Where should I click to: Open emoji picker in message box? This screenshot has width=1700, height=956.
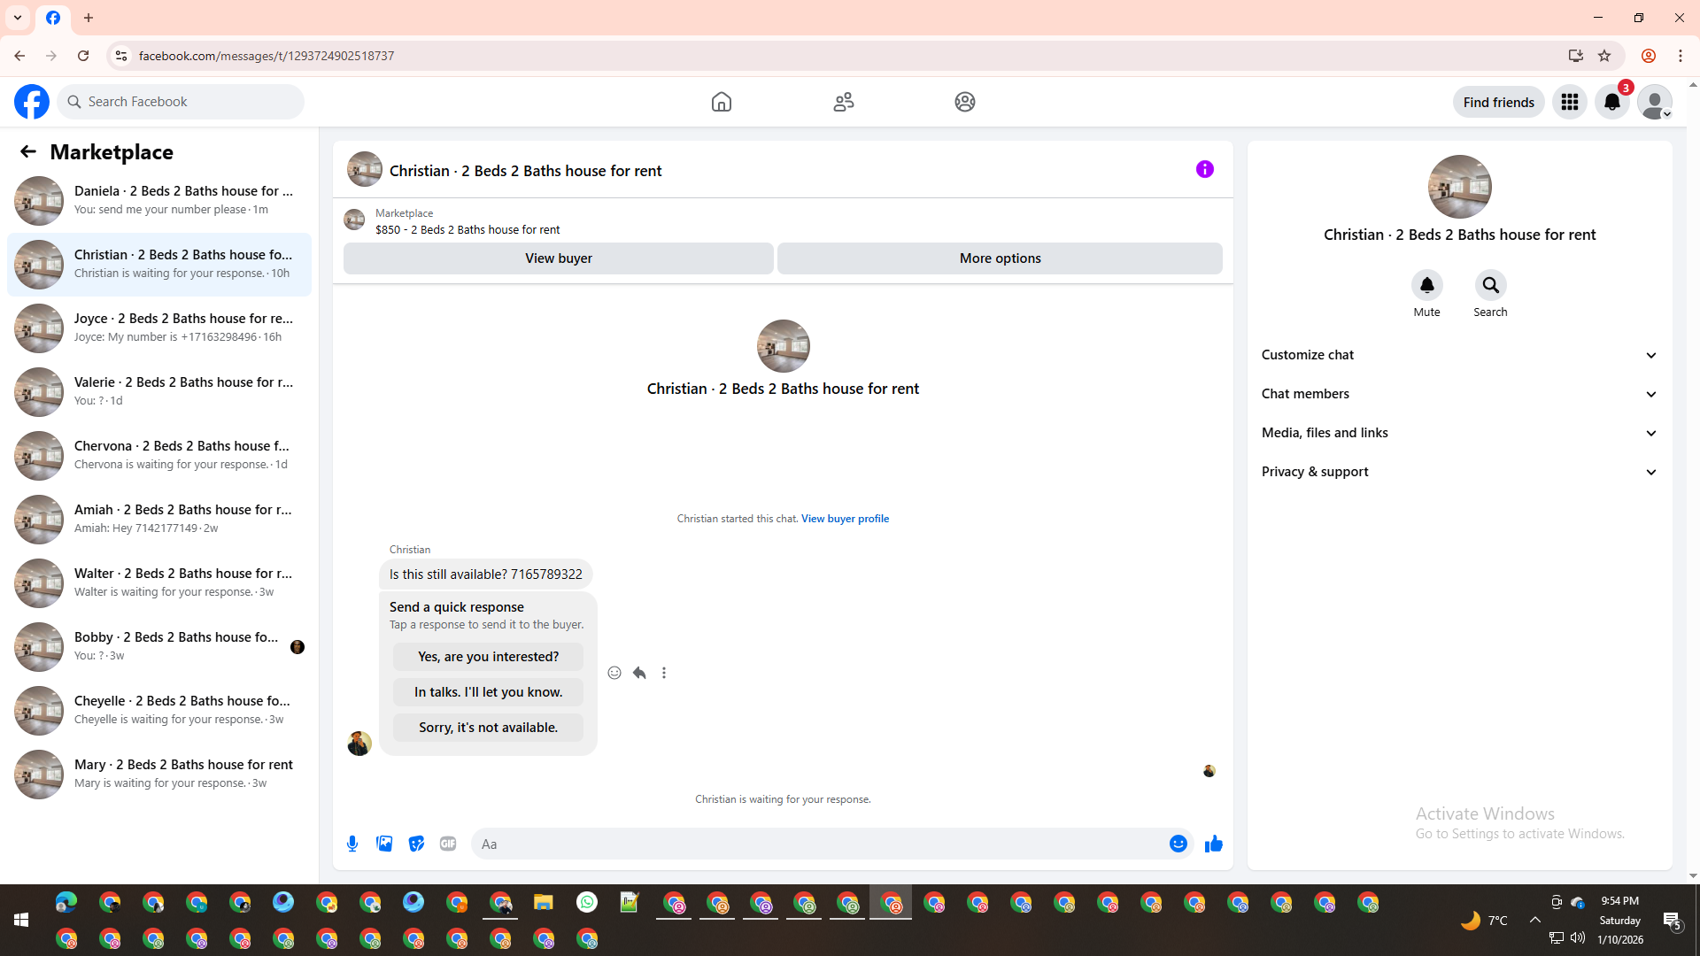click(1178, 844)
